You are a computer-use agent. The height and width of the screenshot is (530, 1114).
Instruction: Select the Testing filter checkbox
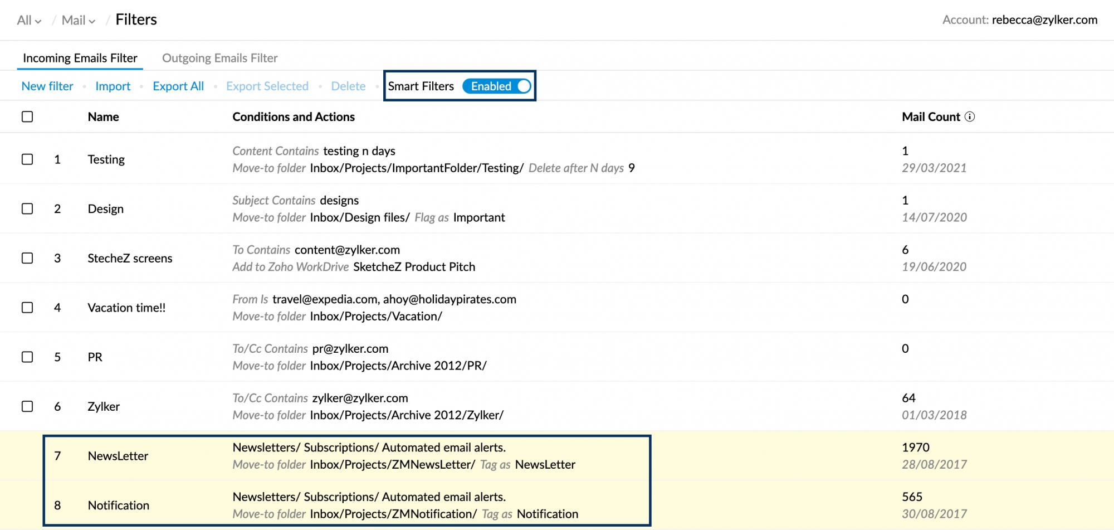pyautogui.click(x=27, y=159)
